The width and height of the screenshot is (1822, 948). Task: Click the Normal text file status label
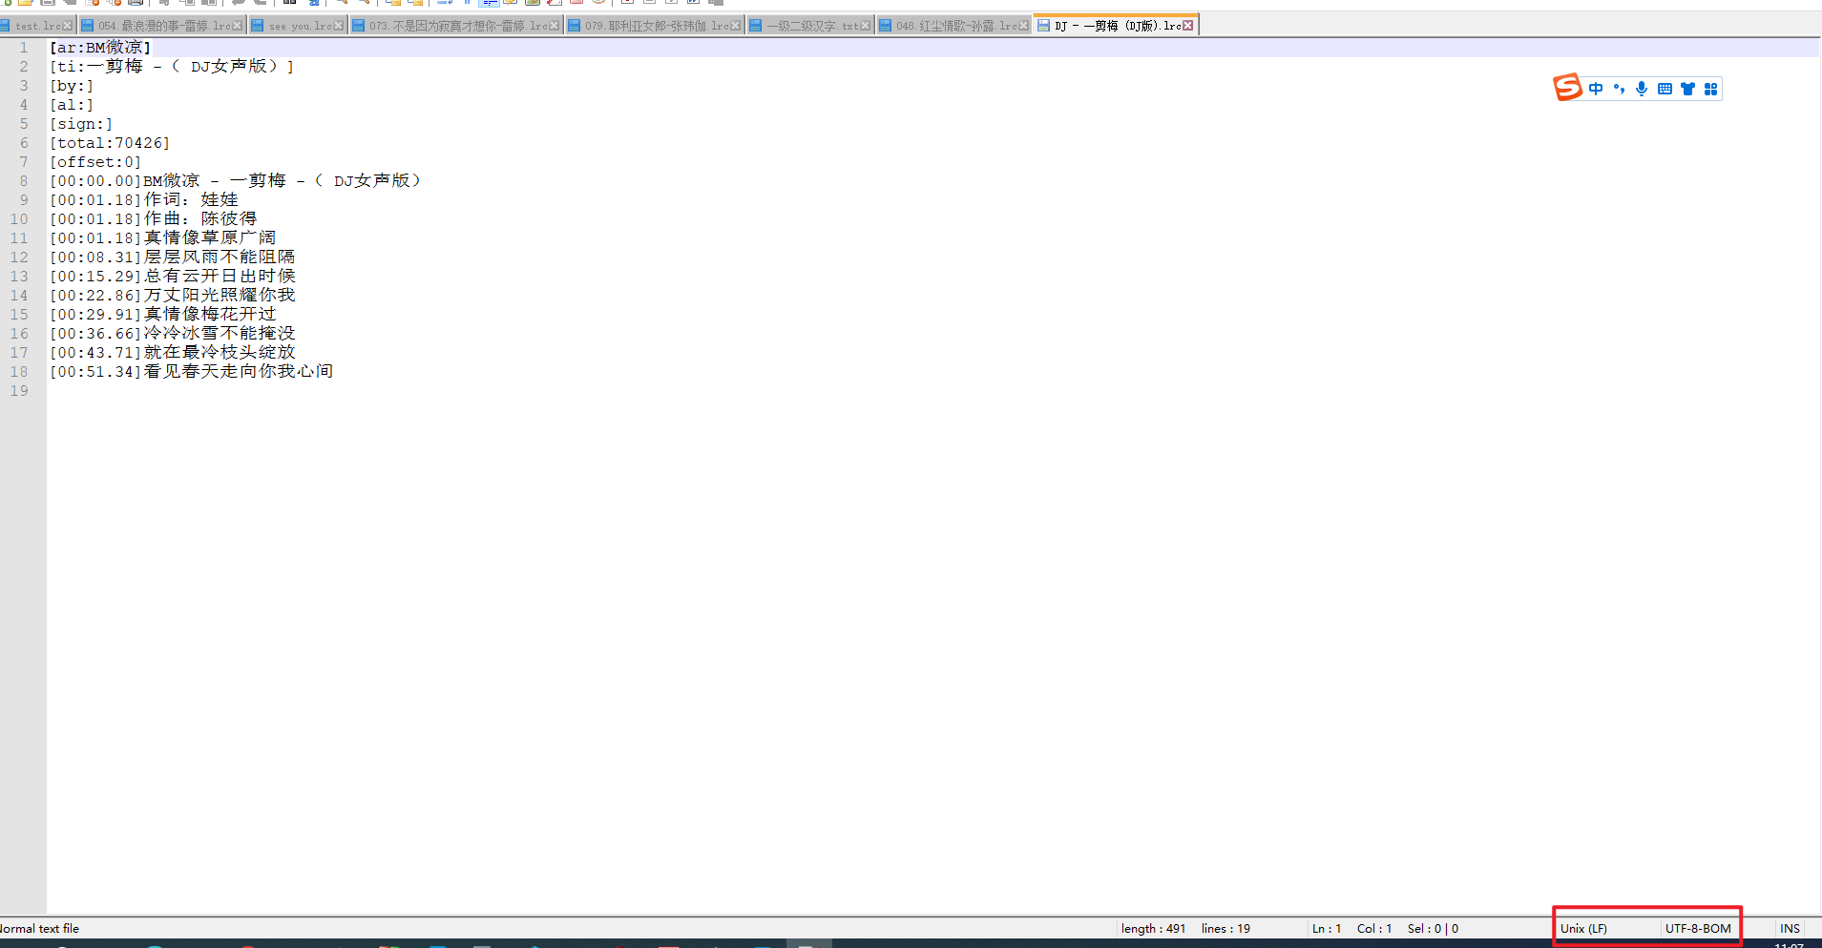[x=39, y=928]
